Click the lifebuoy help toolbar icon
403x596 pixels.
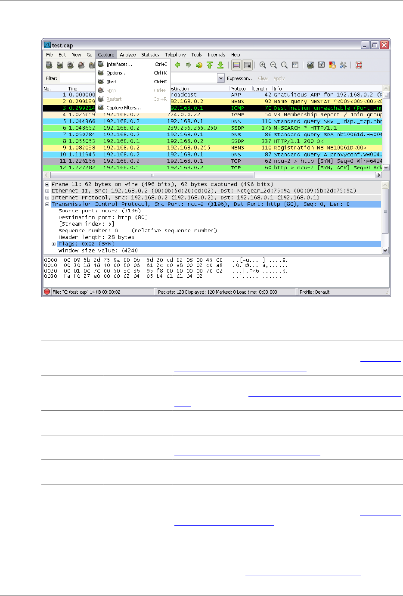pos(359,65)
